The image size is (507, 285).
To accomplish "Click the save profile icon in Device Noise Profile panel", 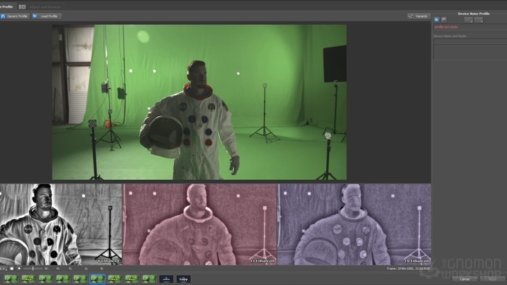I will point(443,19).
